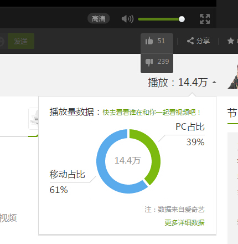This screenshot has width=238, height=244.
Task: Open the emoji face picker
Action: click(1, 41)
